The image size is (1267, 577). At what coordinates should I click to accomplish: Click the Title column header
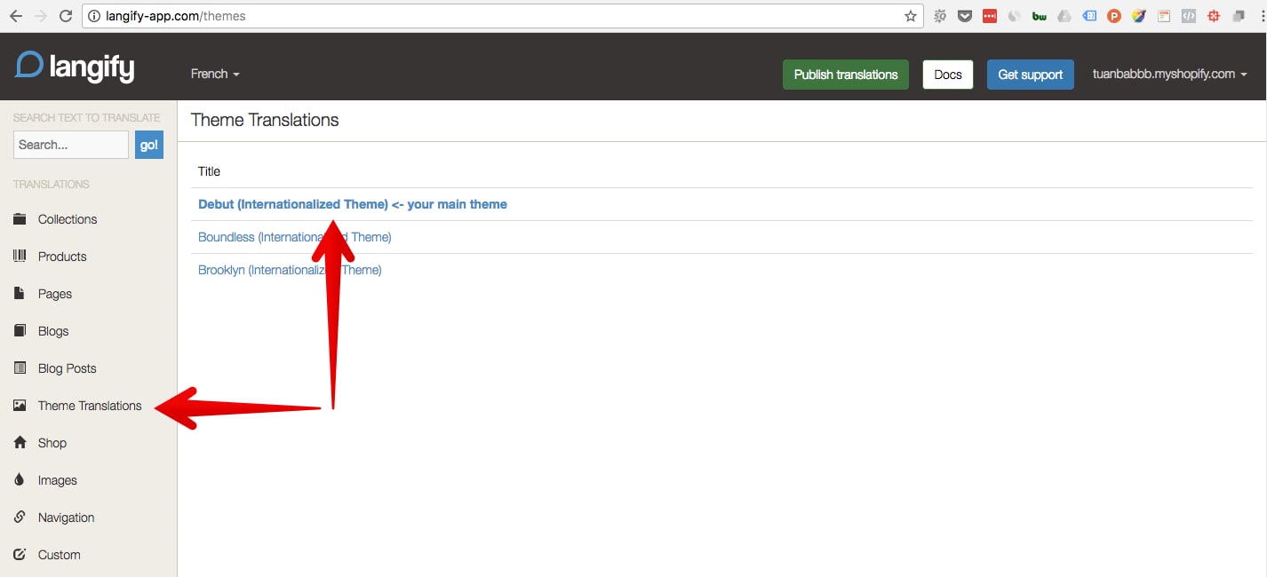pyautogui.click(x=209, y=171)
